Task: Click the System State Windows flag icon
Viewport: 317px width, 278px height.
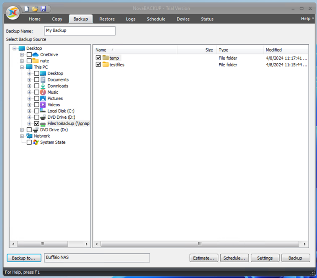Action: tap(36, 142)
